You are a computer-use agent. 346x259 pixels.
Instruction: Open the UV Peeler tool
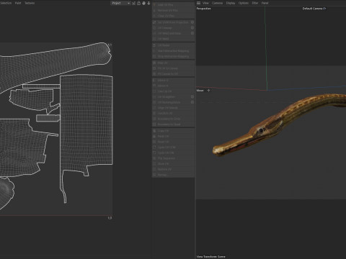[173, 45]
